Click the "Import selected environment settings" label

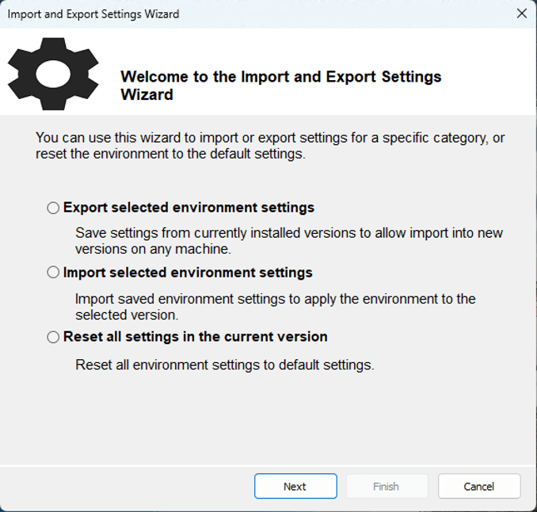coord(188,273)
